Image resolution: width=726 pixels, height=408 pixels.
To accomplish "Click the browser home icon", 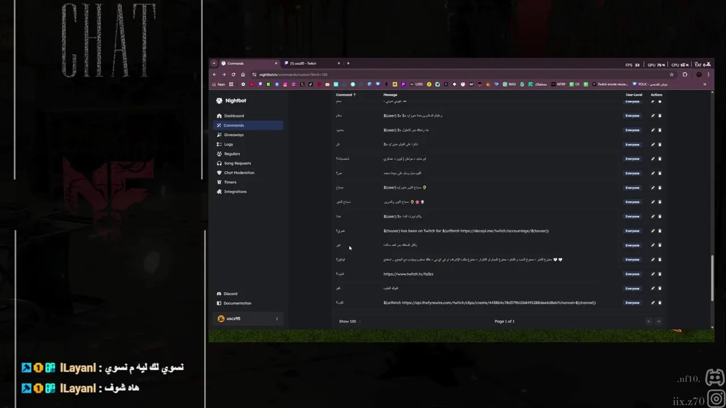I will click(x=243, y=74).
